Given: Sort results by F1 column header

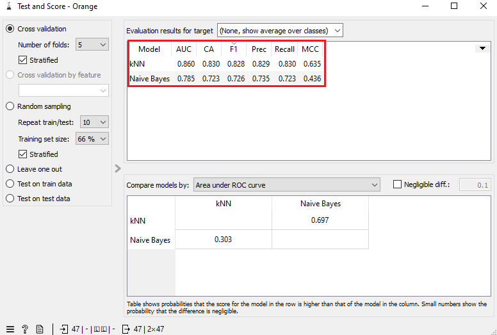Looking at the screenshot, I should point(233,49).
